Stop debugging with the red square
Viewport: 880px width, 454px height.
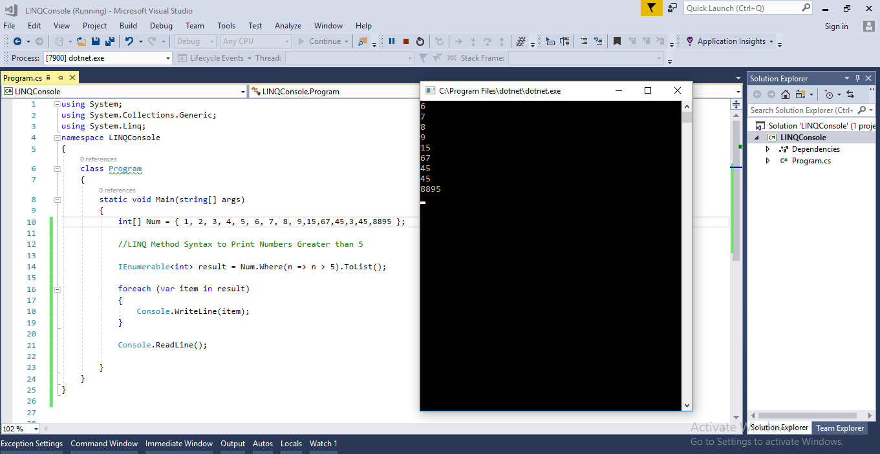[x=406, y=41]
